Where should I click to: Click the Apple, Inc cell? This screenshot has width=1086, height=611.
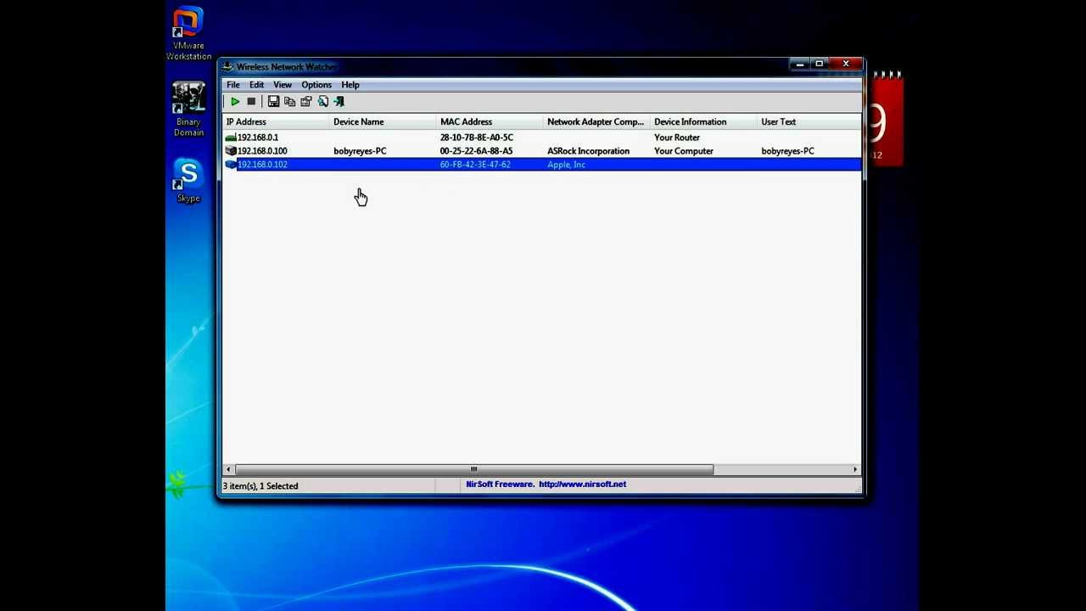tap(566, 165)
